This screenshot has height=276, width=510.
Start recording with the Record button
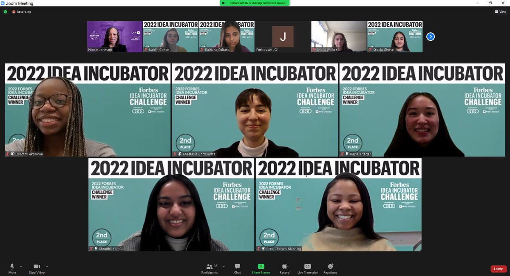[284, 268]
